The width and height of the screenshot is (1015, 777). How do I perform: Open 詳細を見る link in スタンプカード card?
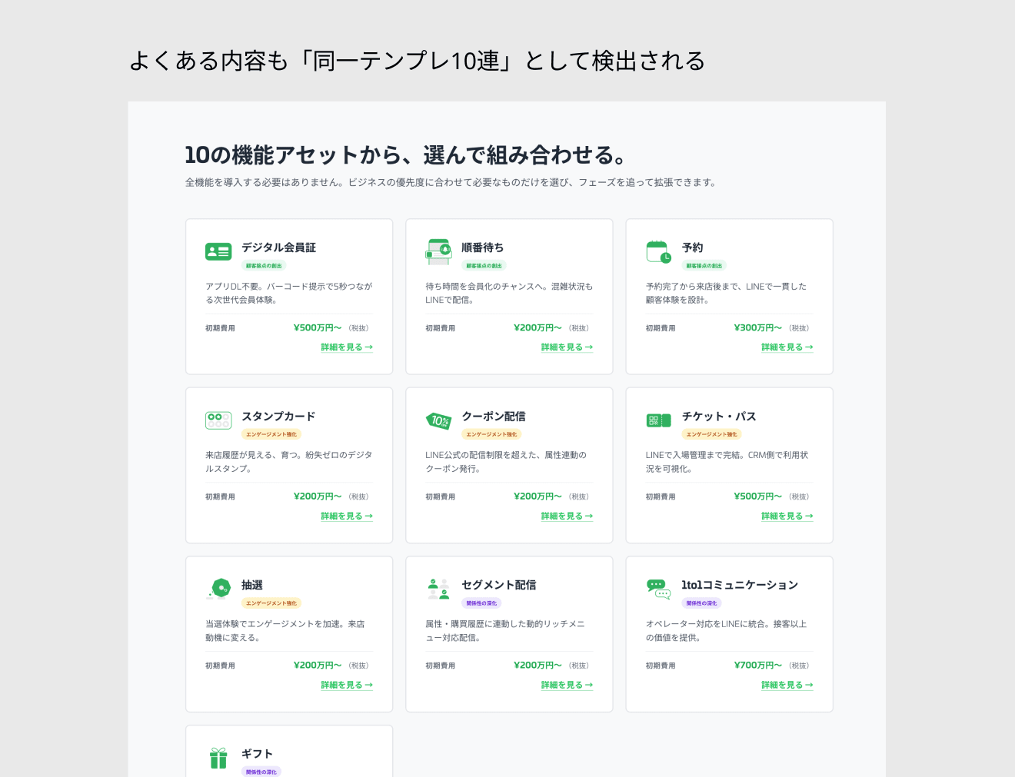click(347, 516)
